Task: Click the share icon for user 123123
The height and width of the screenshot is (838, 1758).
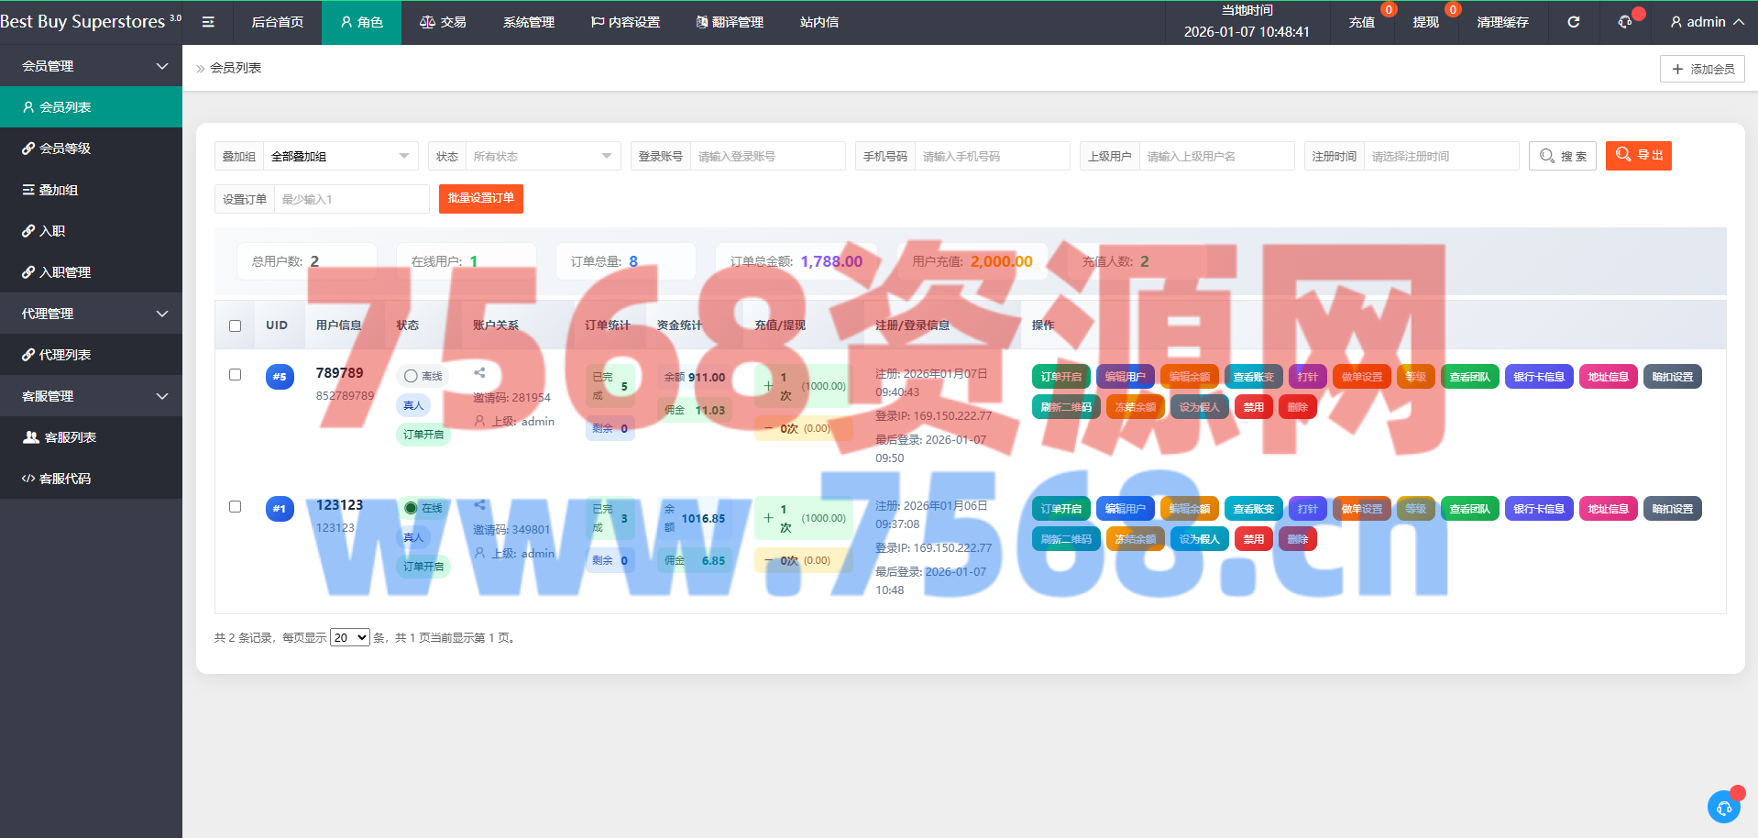Action: tap(479, 505)
